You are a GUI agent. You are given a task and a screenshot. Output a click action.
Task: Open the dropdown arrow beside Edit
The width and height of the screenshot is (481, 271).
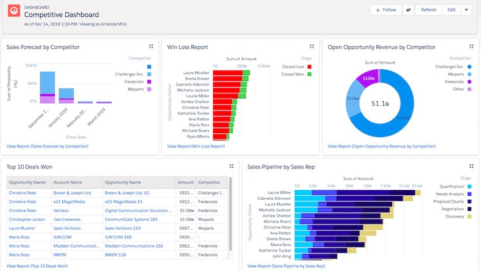[x=466, y=10]
